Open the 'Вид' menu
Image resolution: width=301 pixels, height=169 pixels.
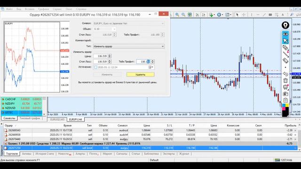tap(19, 9)
